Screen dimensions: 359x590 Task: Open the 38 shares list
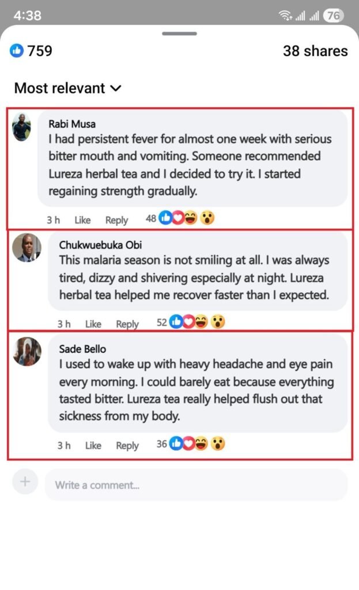(x=315, y=51)
